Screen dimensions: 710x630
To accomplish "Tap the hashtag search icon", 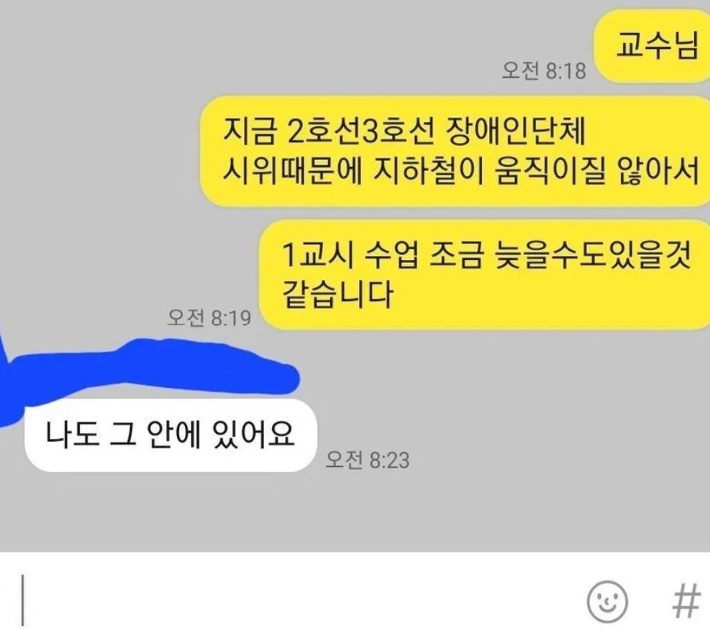I will tap(686, 602).
